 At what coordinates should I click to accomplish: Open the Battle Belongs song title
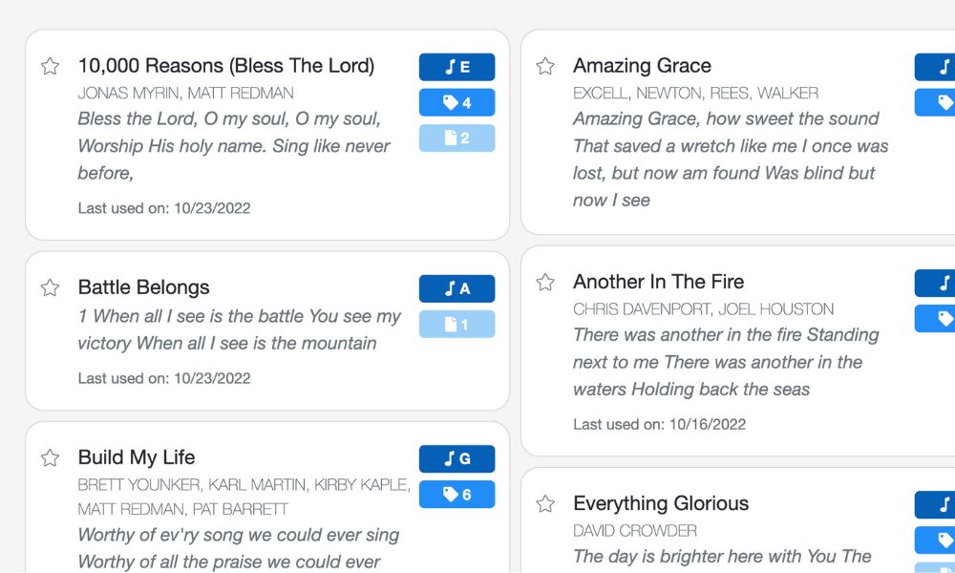[143, 287]
